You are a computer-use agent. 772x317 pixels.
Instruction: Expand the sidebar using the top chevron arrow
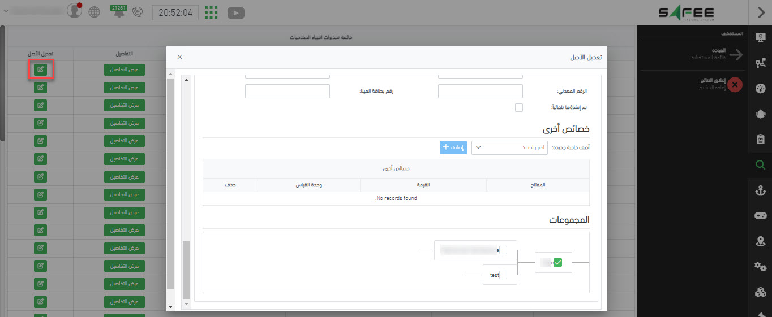(x=760, y=12)
